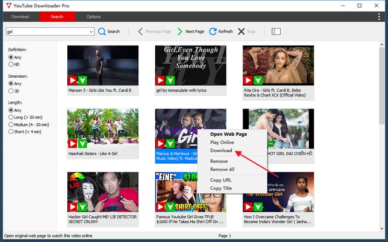Click title 'girl by immaculate with lyrics'
This screenshot has height=242, width=388.
pyautogui.click(x=181, y=90)
